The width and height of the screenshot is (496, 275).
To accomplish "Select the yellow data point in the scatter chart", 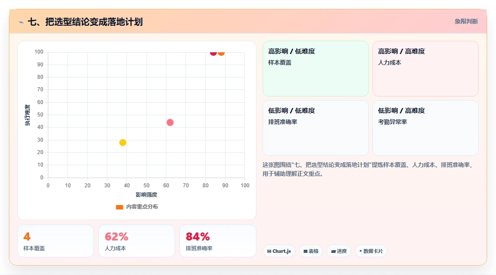I will [123, 143].
